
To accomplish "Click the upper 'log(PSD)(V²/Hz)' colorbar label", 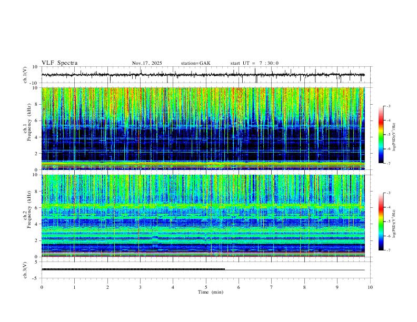I will tap(394, 137).
